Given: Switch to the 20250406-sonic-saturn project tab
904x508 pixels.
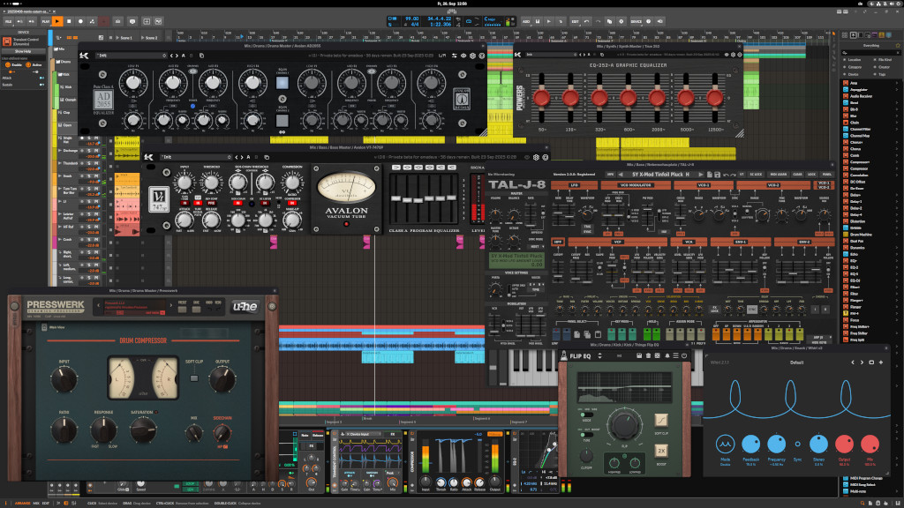Looking at the screenshot, I should tap(26, 10).
